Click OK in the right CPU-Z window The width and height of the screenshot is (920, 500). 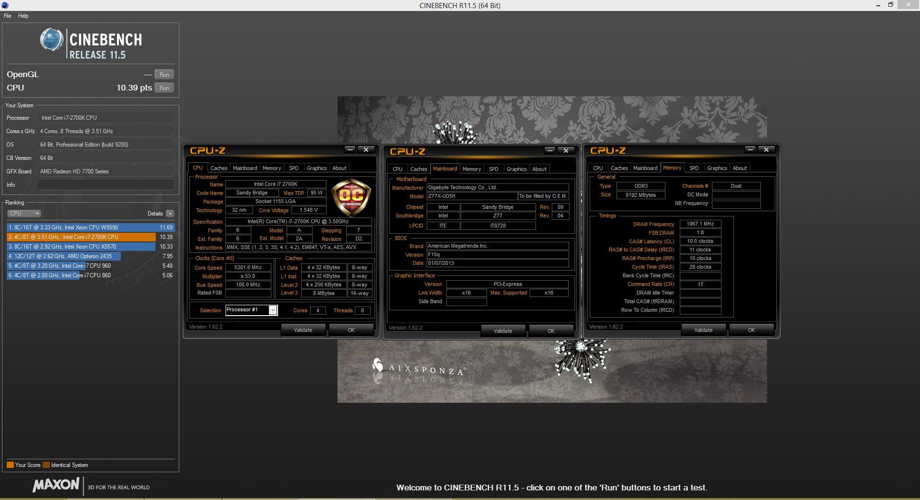pyautogui.click(x=751, y=330)
